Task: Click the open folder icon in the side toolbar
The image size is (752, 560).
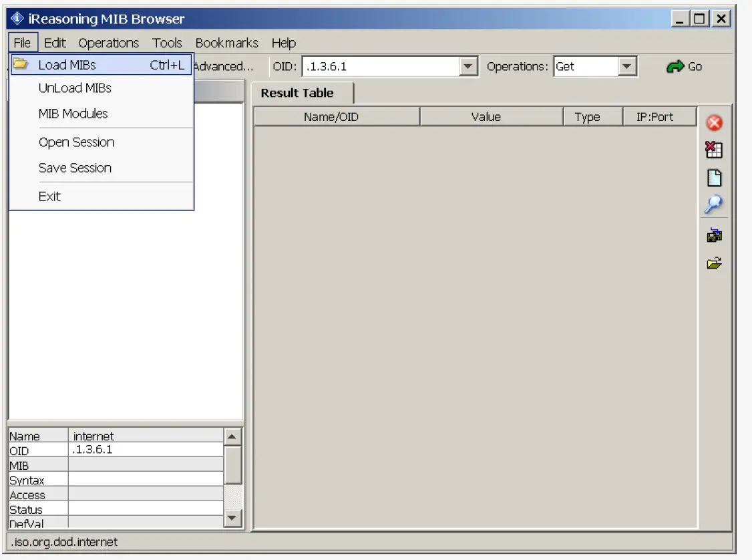Action: (714, 263)
